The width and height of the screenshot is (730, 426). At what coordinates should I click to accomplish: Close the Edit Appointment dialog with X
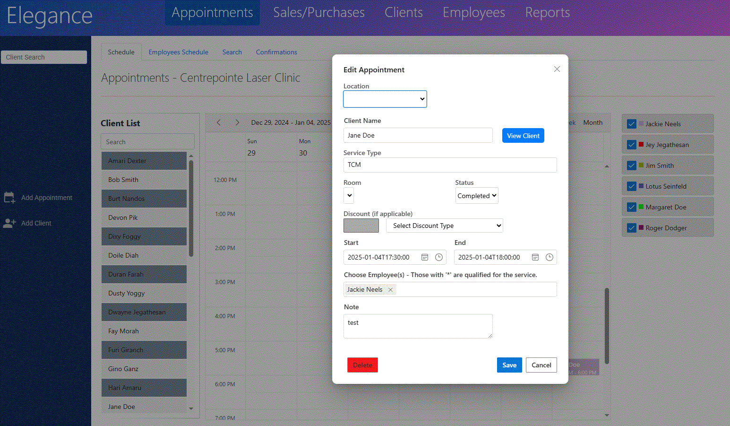[557, 69]
